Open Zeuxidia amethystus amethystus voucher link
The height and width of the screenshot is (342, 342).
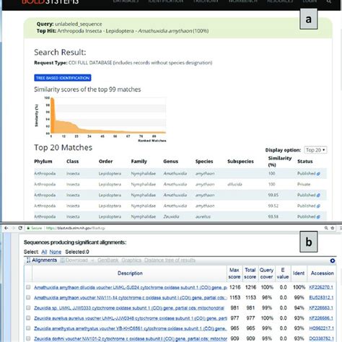[130, 328]
